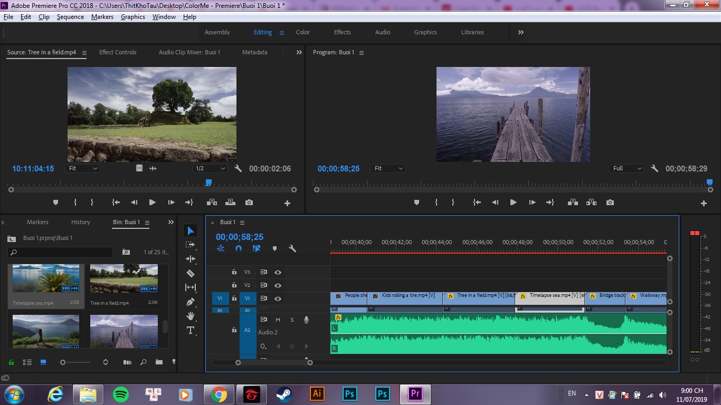Image resolution: width=721 pixels, height=405 pixels.
Task: Toggle Snap magnet in timeline
Action: point(238,248)
